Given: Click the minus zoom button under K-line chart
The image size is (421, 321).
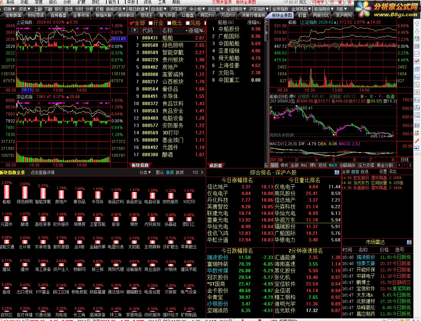Looking at the screenshot, I should 404,165.
